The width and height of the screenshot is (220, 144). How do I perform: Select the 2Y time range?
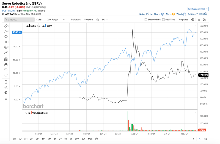(x=60, y=139)
